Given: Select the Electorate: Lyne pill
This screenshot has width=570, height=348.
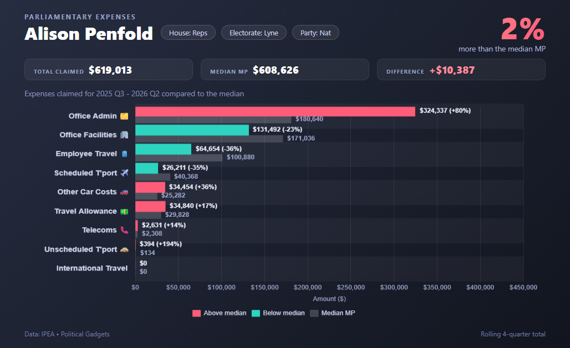Looking at the screenshot, I should (x=254, y=33).
